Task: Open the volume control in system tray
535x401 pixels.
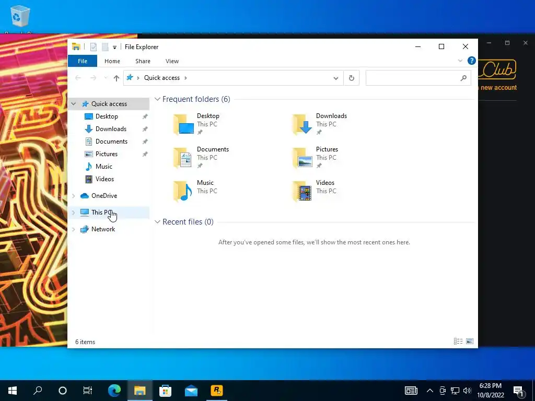Action: coord(468,391)
